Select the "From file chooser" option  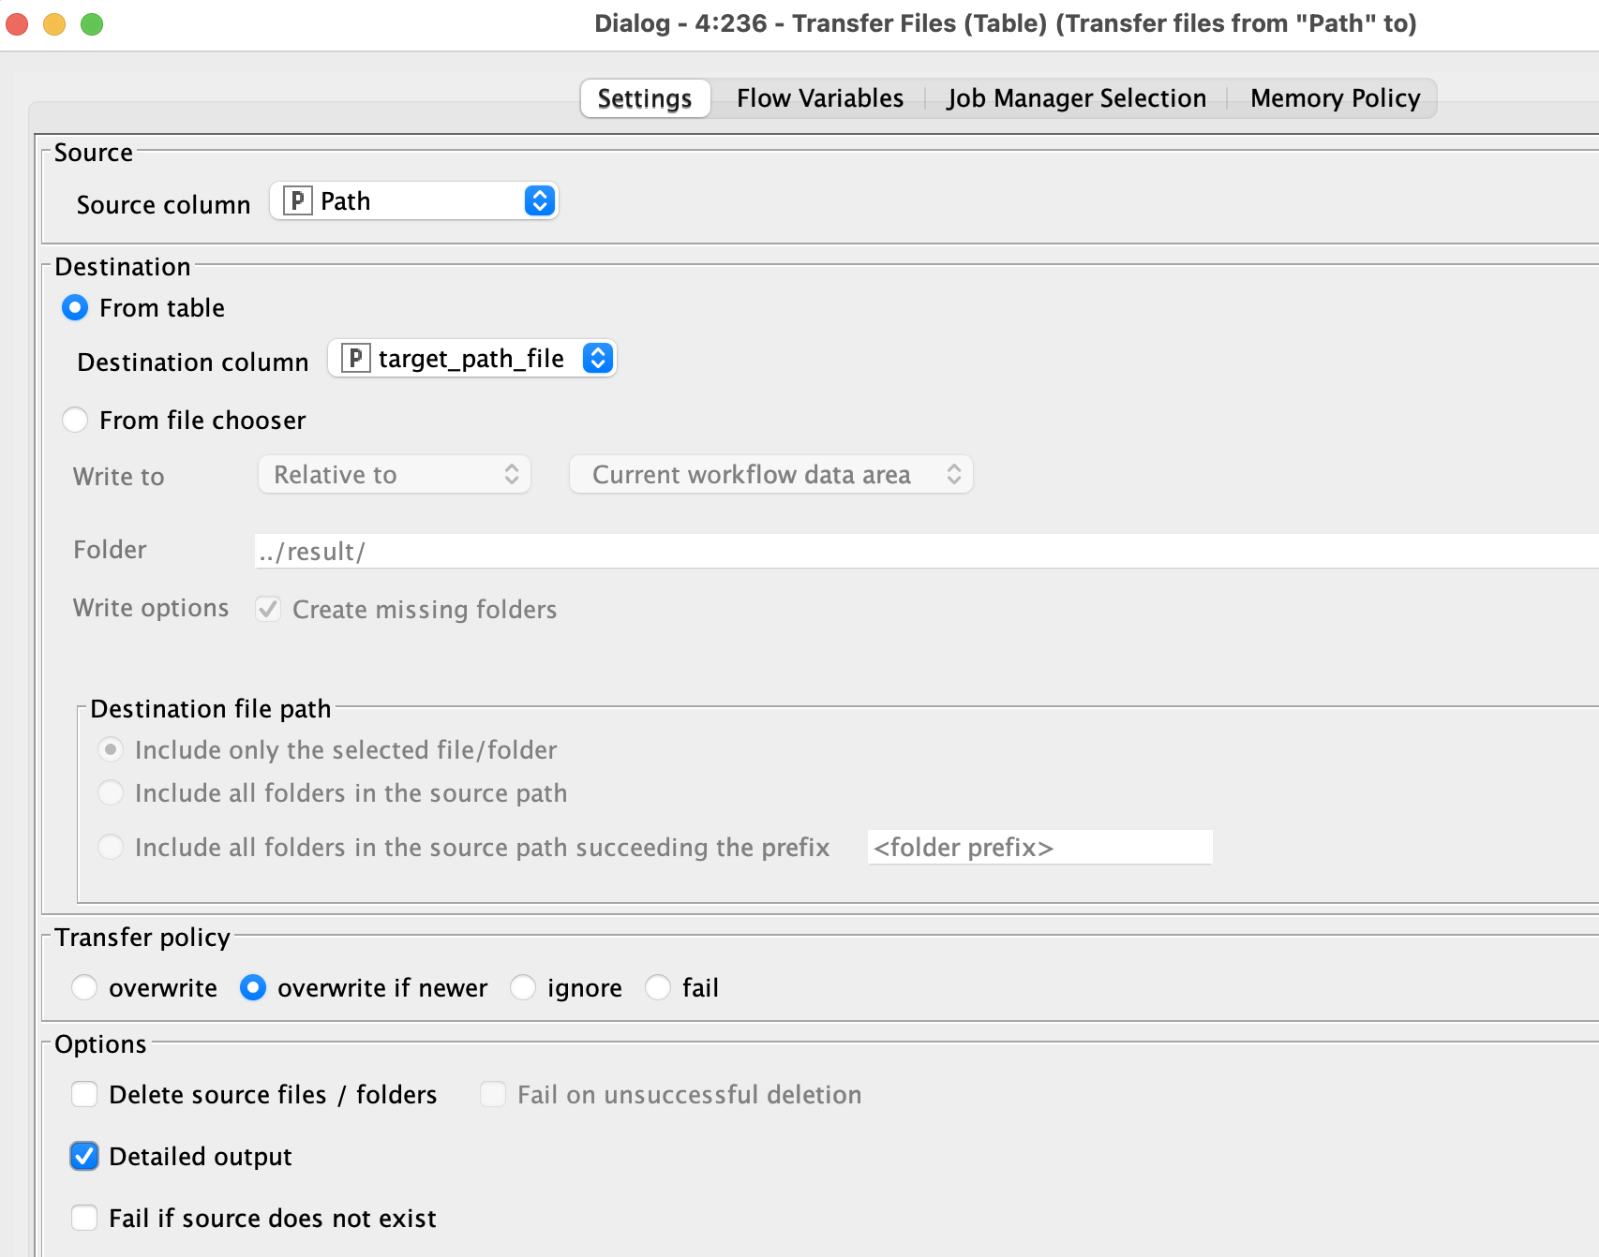click(75, 420)
